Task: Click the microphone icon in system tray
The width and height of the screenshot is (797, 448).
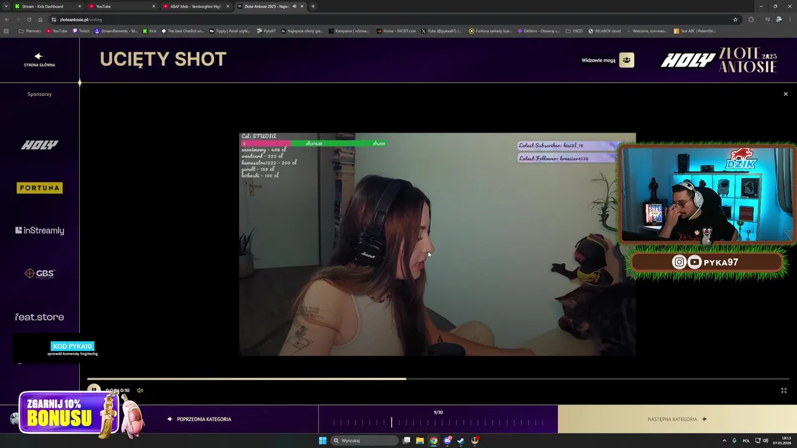Action: (x=735, y=441)
